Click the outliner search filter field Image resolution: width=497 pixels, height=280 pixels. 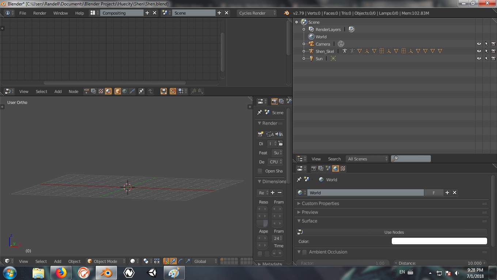411,159
